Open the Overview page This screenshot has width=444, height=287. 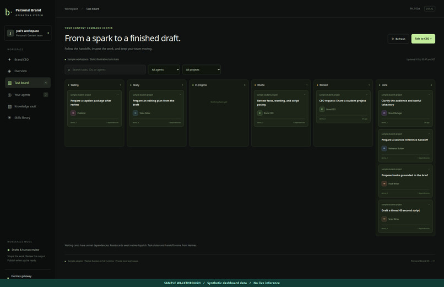28,71
